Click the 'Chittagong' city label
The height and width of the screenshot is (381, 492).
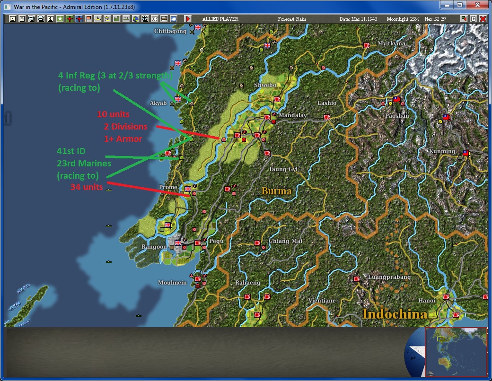pyautogui.click(x=170, y=31)
